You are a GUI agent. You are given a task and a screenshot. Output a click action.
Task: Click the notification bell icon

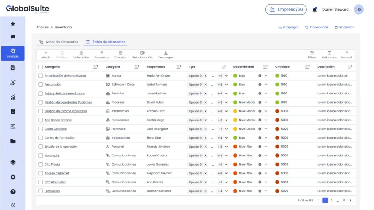(x=314, y=10)
